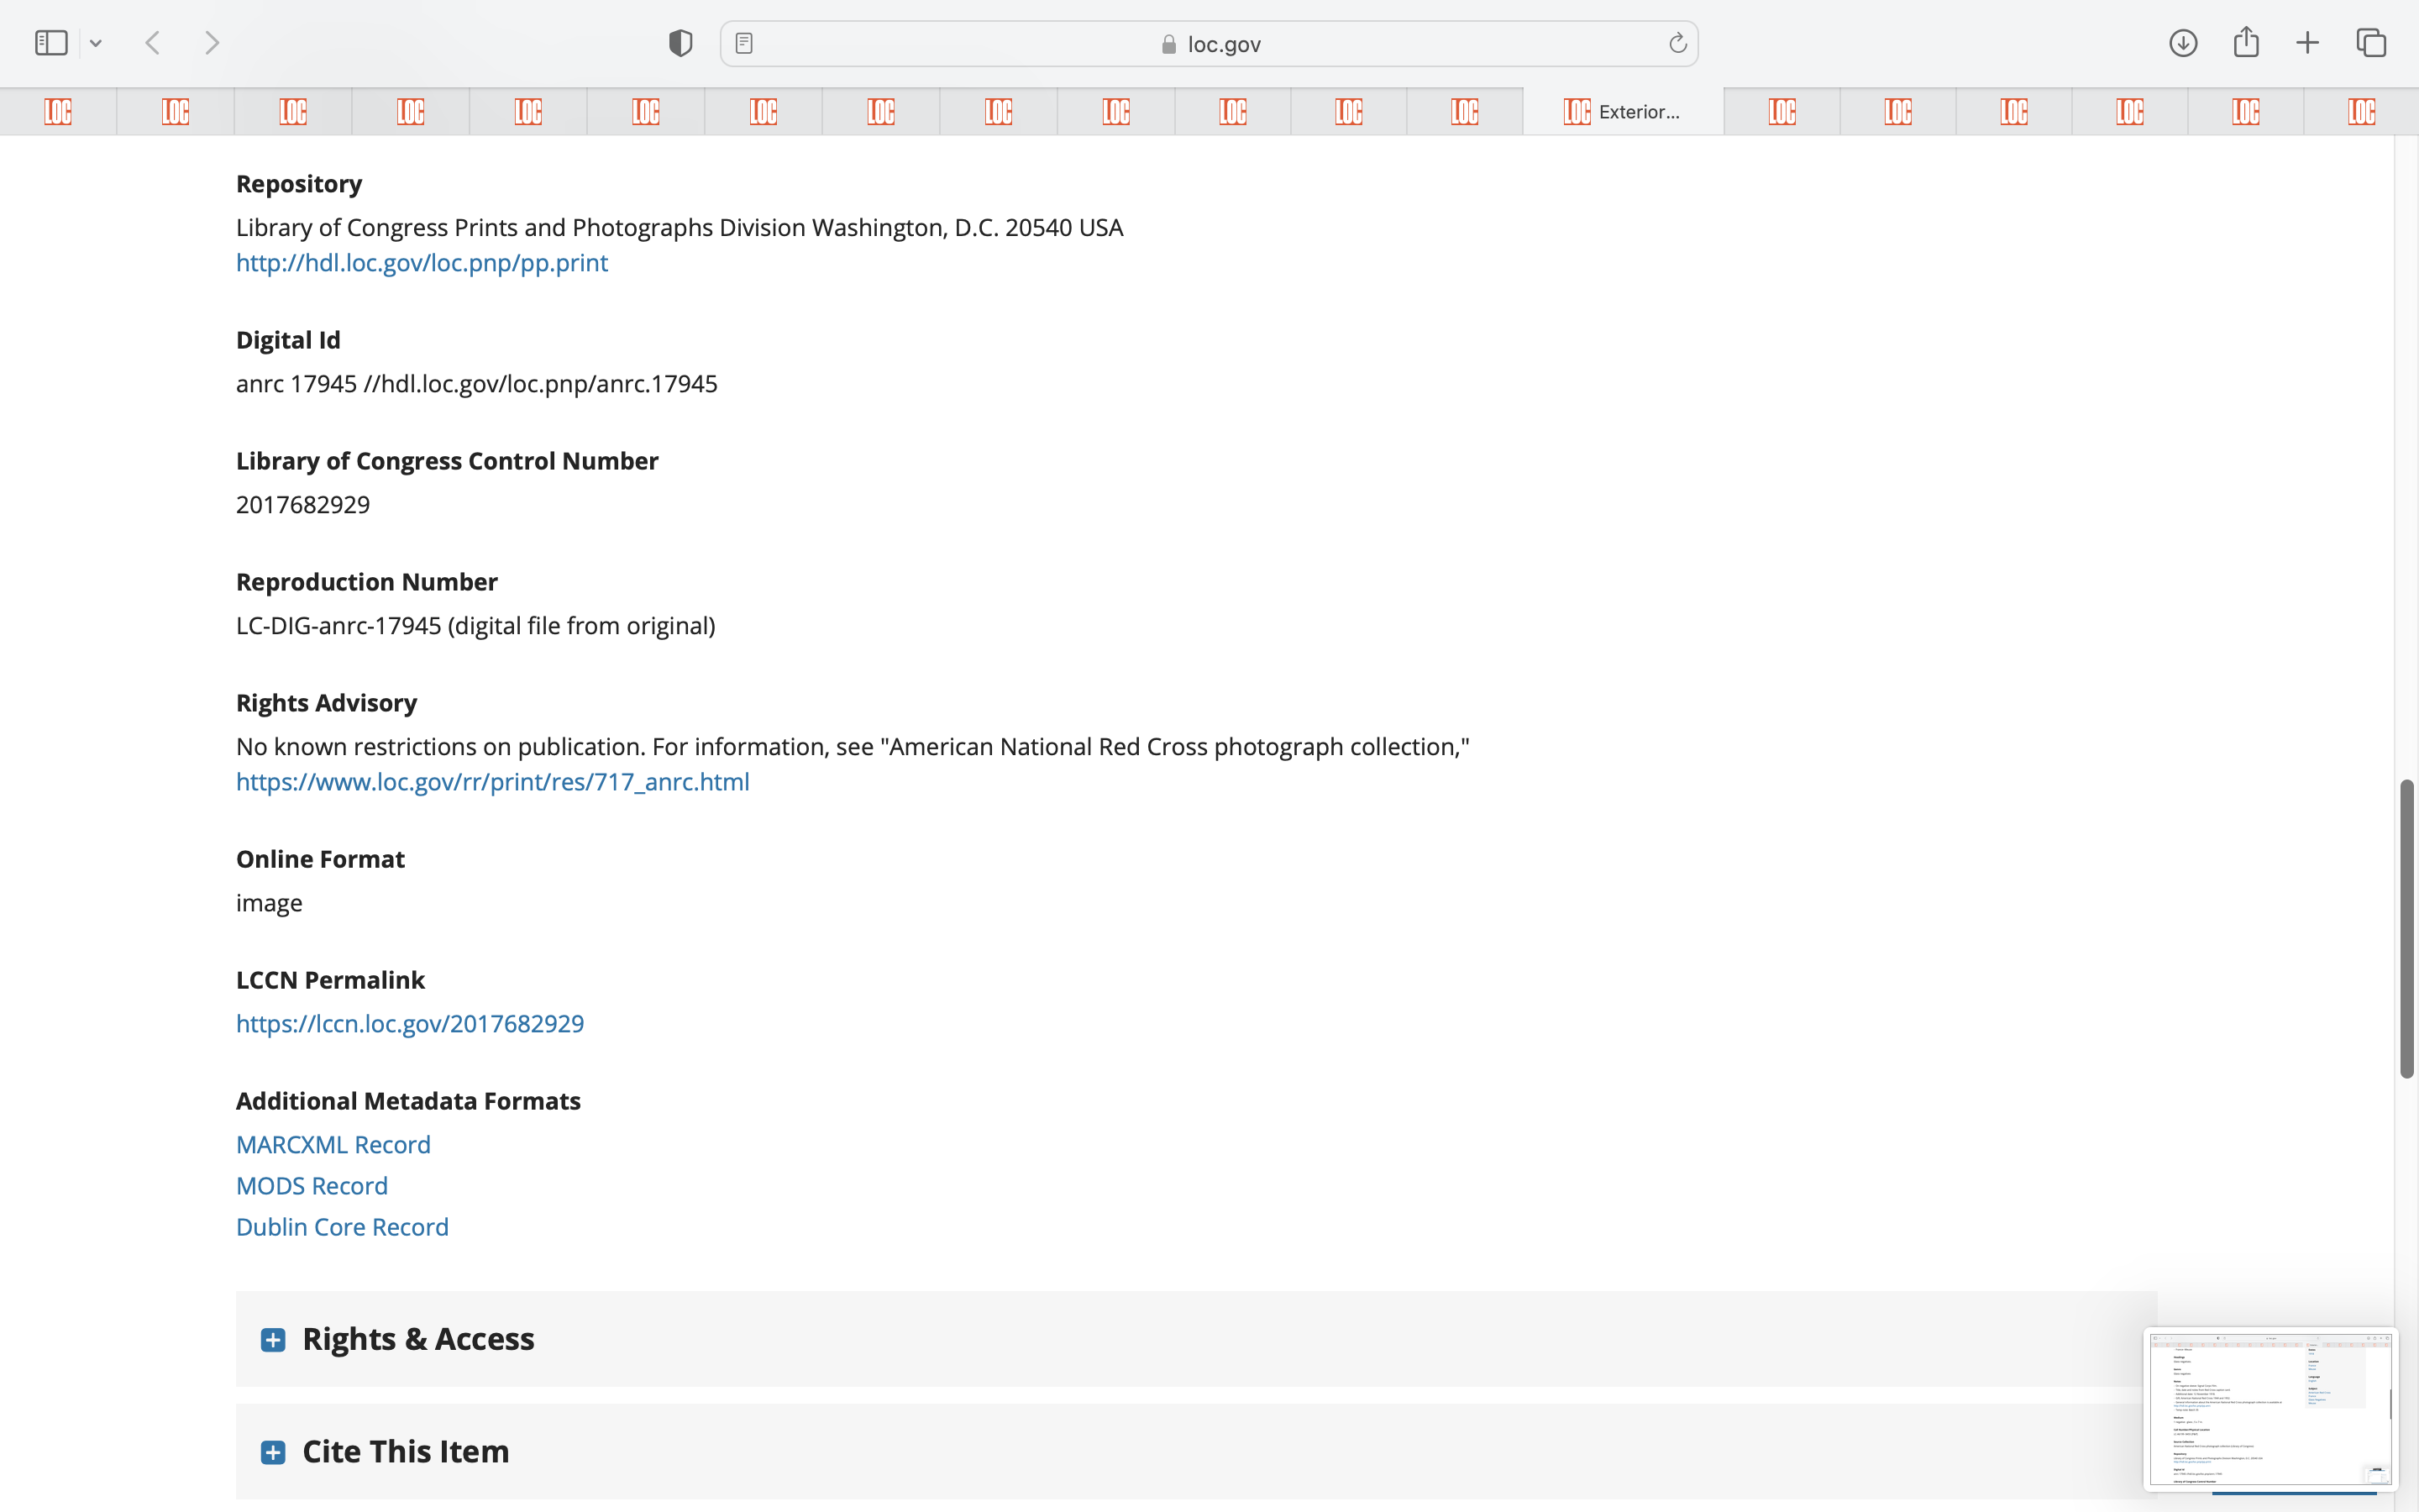This screenshot has width=2419, height=1512.
Task: Toggle the Safari sidebar icon
Action: pos(51,43)
